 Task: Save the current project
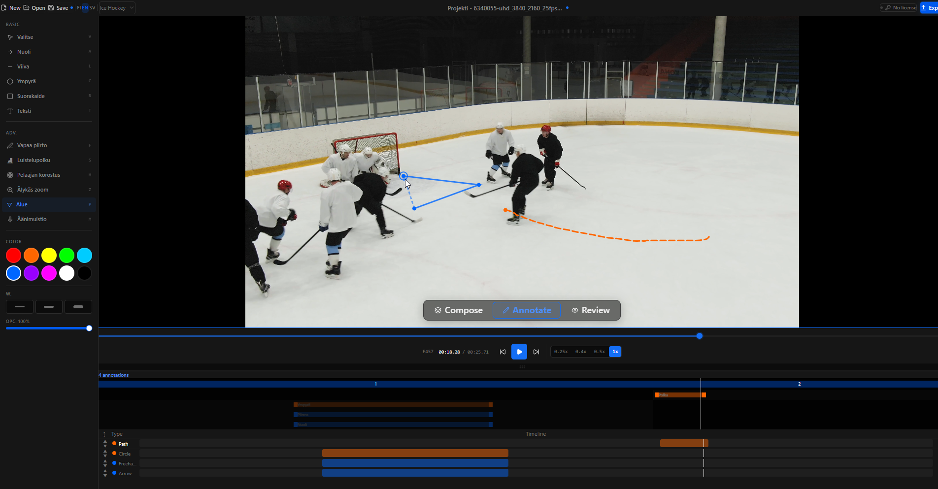(x=59, y=7)
